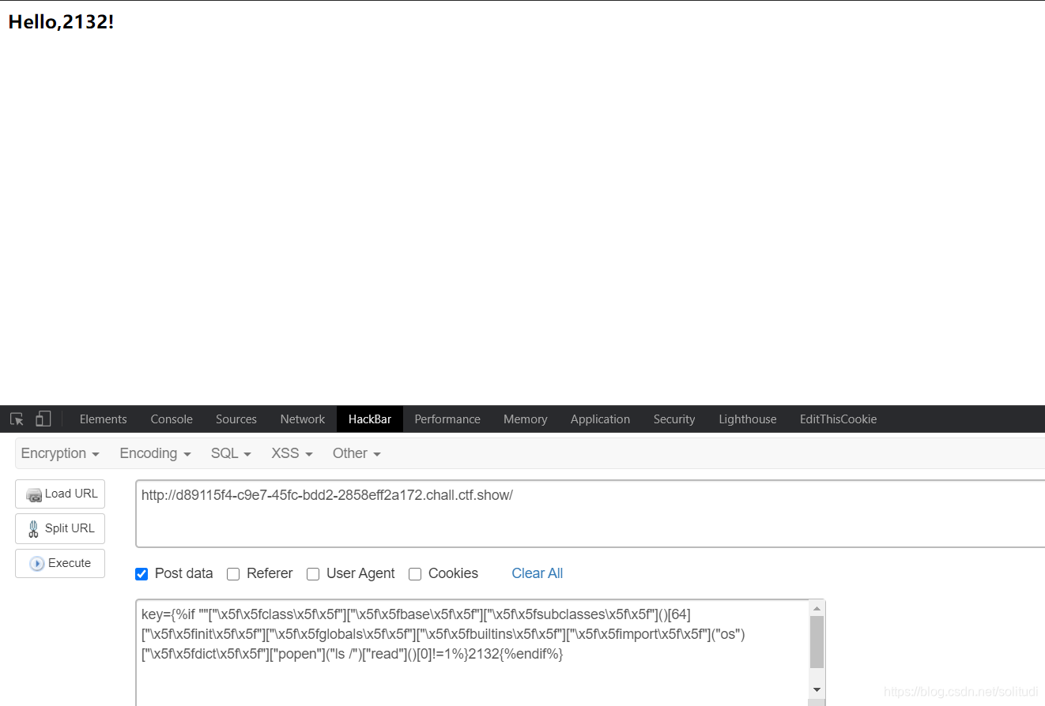The image size is (1045, 706).
Task: Open the Security panel
Action: pos(673,419)
